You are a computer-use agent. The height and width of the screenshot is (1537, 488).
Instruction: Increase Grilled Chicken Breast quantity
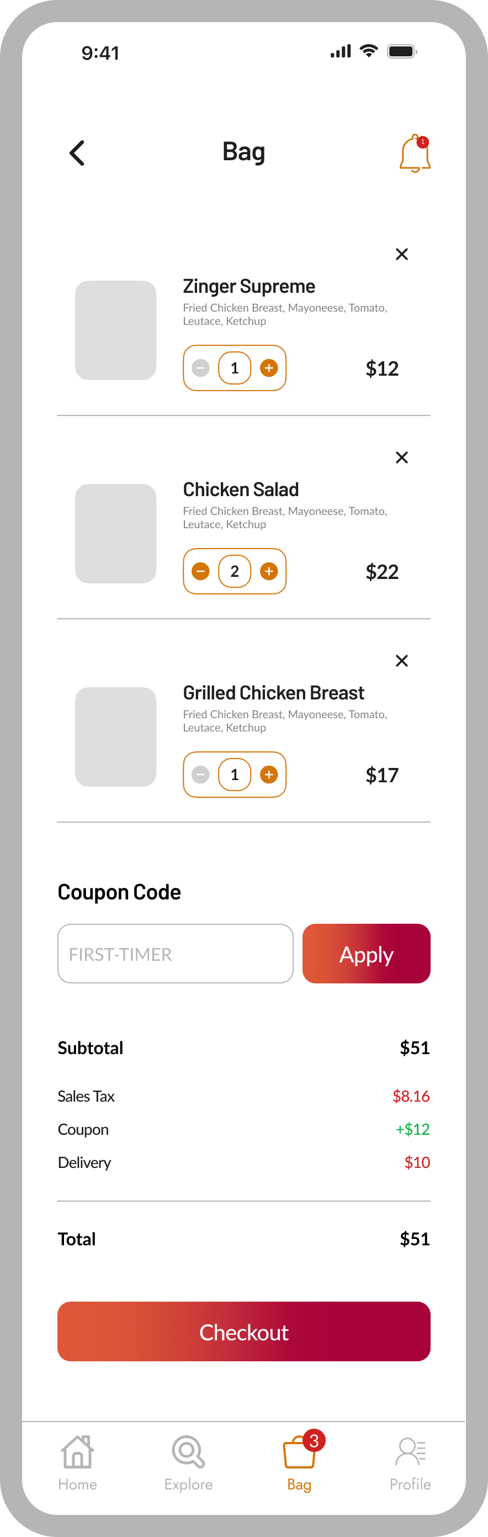269,775
